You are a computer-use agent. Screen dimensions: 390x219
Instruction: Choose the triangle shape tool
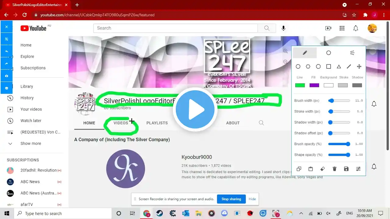(x=339, y=66)
